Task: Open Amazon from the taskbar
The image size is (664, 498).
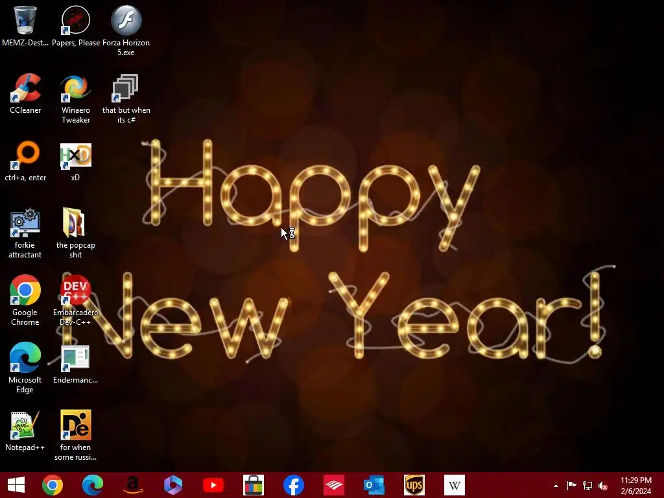Action: (133, 485)
